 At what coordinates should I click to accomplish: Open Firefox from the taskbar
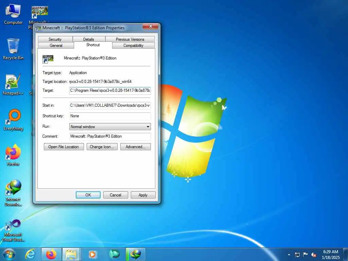coord(51,254)
